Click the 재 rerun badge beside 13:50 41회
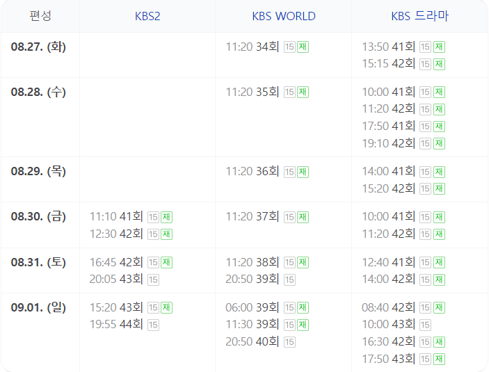489x372 pixels. coord(439,47)
